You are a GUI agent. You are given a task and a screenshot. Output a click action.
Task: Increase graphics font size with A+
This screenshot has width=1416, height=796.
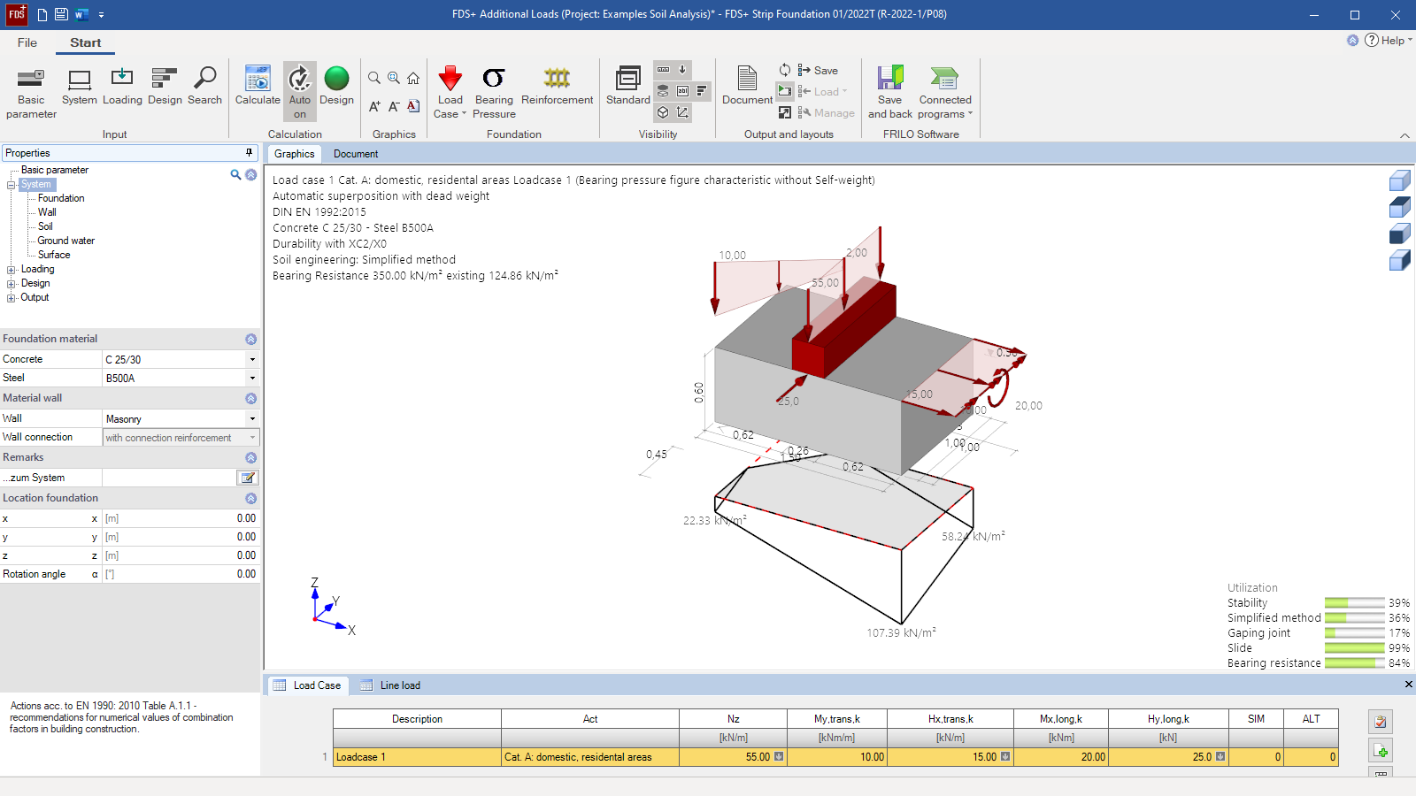point(374,106)
